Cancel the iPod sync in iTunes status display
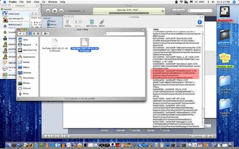The width and height of the screenshot is (239, 149). [162, 11]
